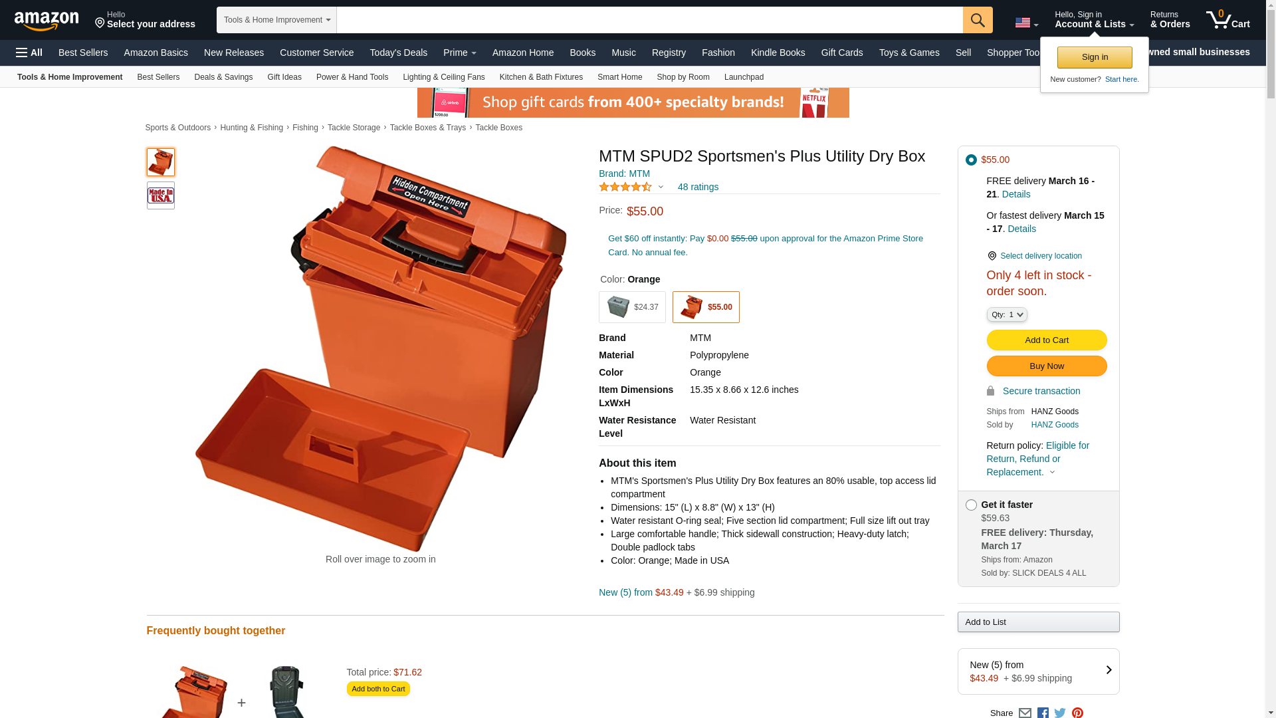Select the Get it faster radio option
1276x718 pixels.
coord(971,505)
